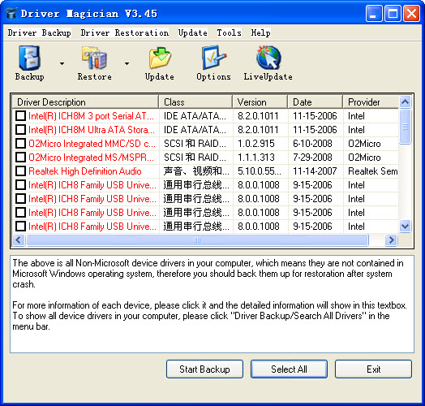
Task: Open the Options toolbar icon
Action: 213,58
